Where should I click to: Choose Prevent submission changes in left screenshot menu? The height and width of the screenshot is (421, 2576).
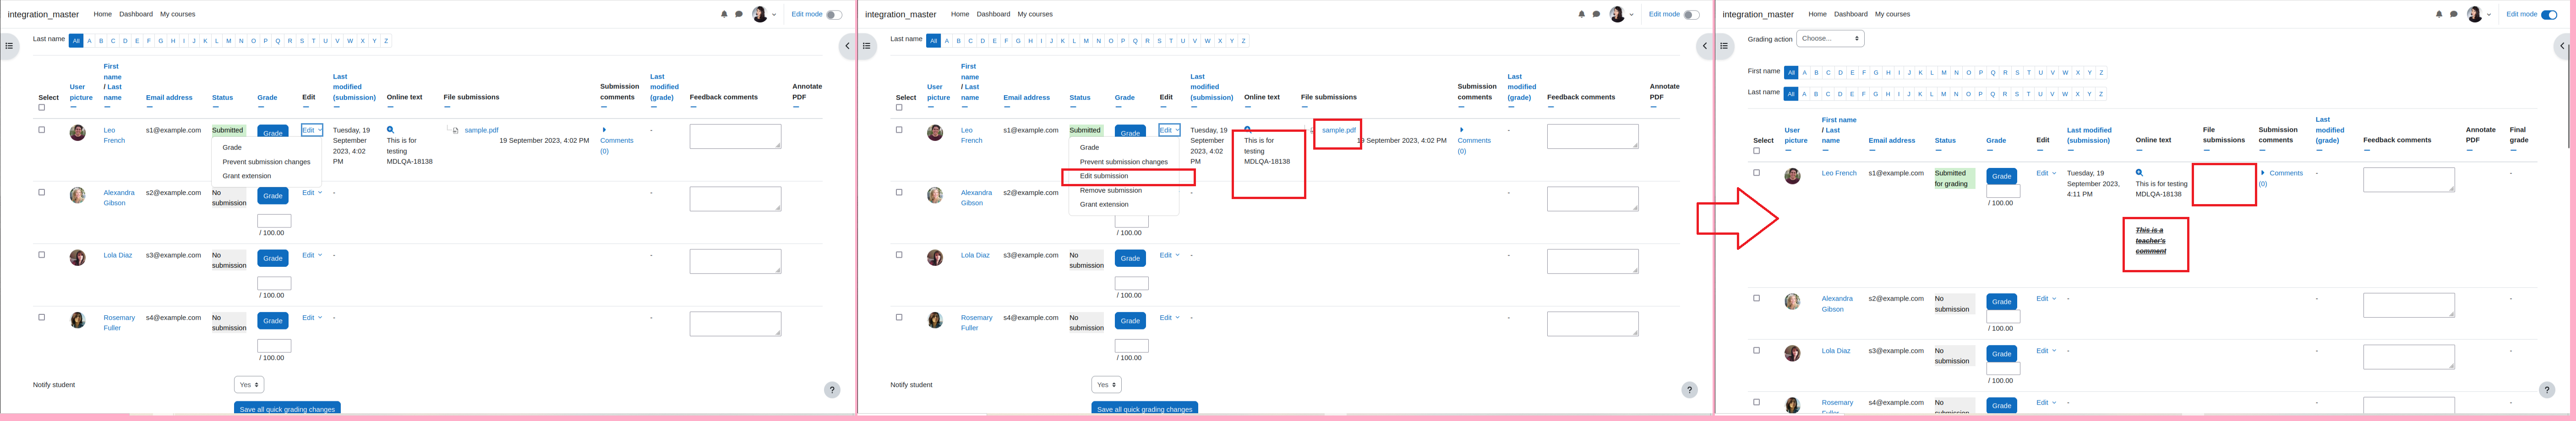266,162
